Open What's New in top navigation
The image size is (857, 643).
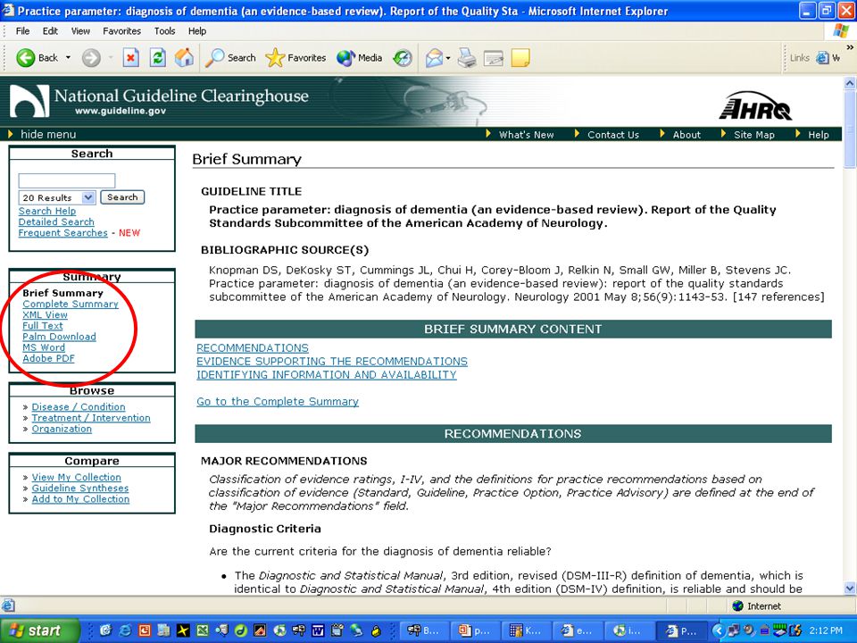526,135
